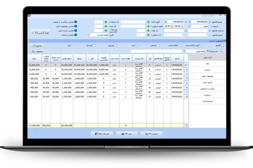Select تخفیفات کلی in the side list
Screen dimensions: 253x168
click(207, 76)
